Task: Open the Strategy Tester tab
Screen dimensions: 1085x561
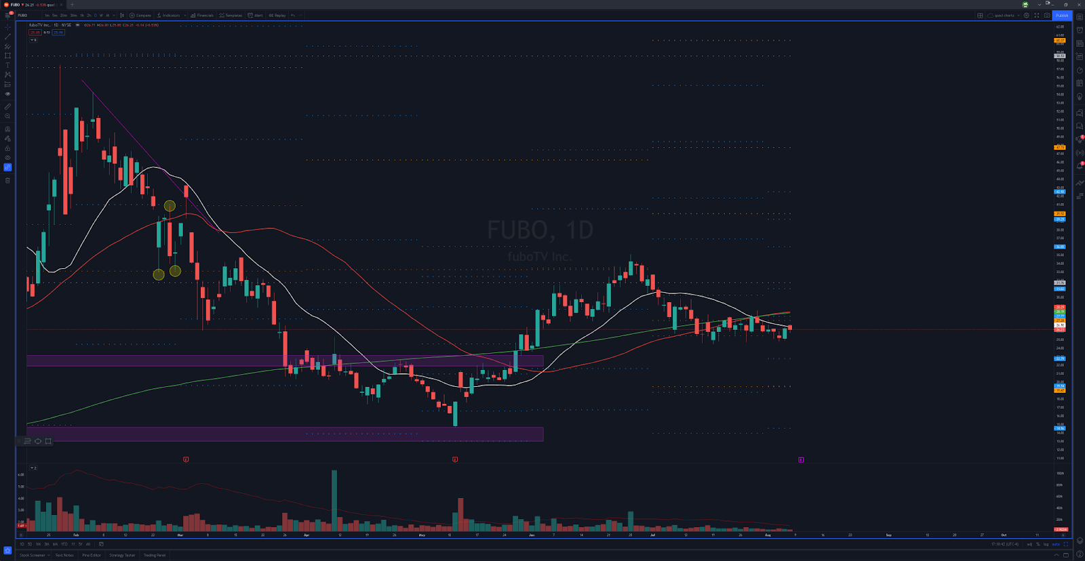Action: click(122, 556)
